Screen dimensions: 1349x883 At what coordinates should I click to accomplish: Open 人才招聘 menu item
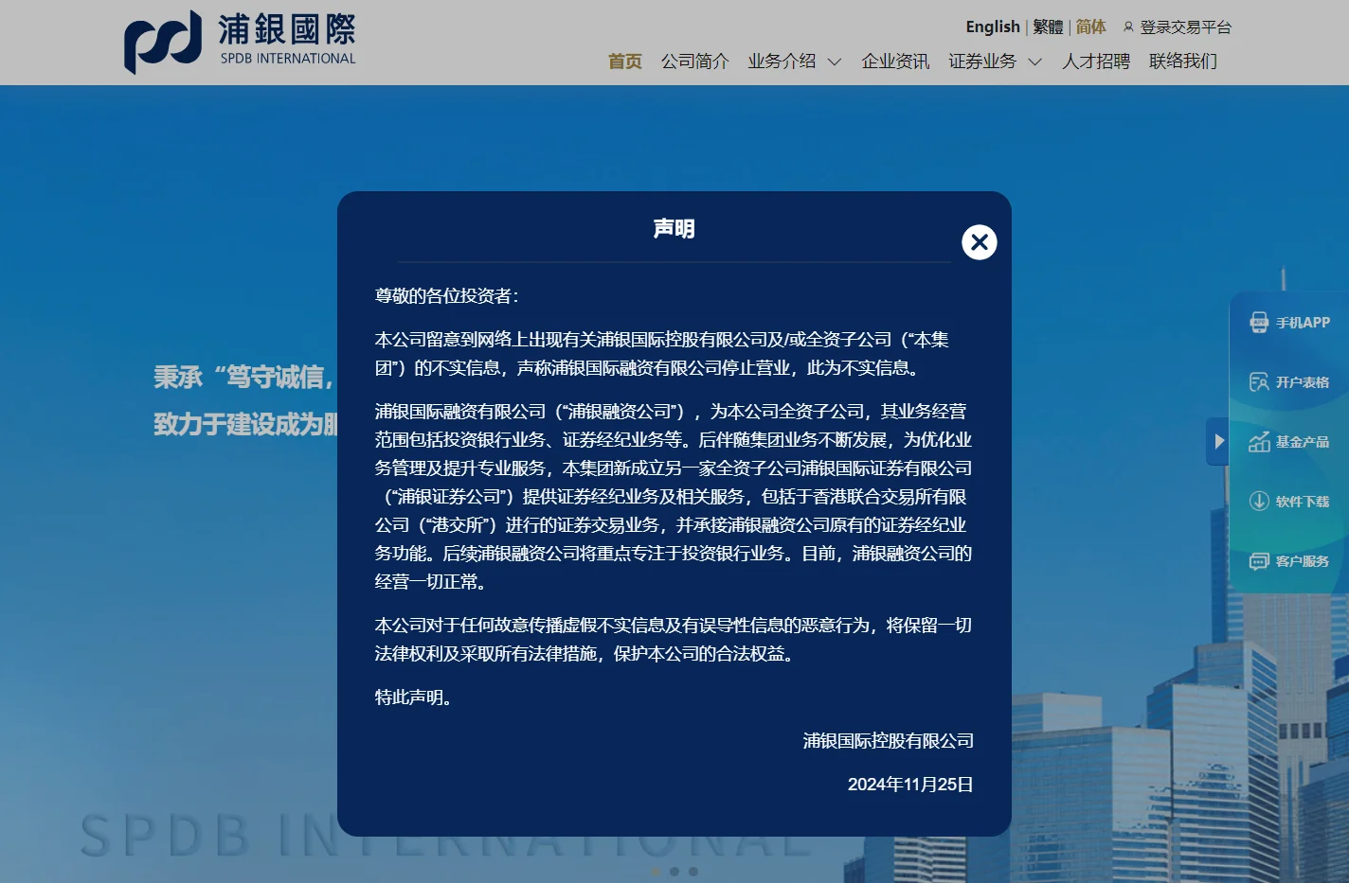click(1096, 62)
